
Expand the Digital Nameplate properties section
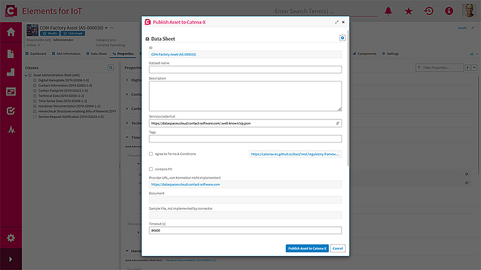click(x=127, y=80)
